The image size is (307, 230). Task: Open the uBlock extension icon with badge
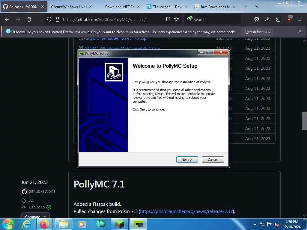pyautogui.click(x=289, y=19)
